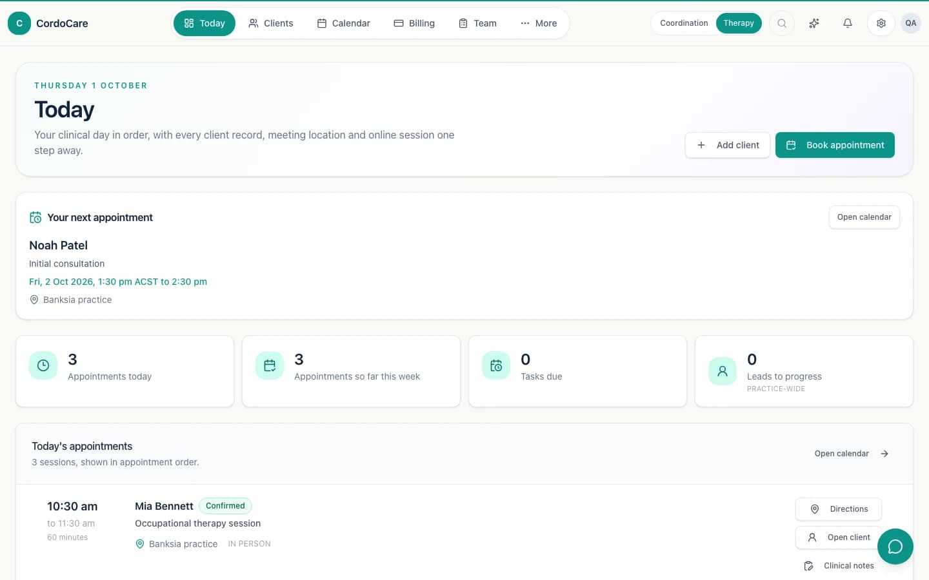Open the Calendar tab
The width and height of the screenshot is (929, 580).
(x=344, y=23)
